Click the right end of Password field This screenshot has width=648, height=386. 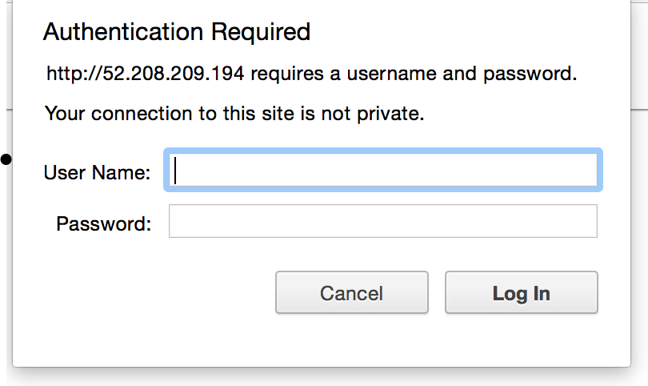pos(588,222)
